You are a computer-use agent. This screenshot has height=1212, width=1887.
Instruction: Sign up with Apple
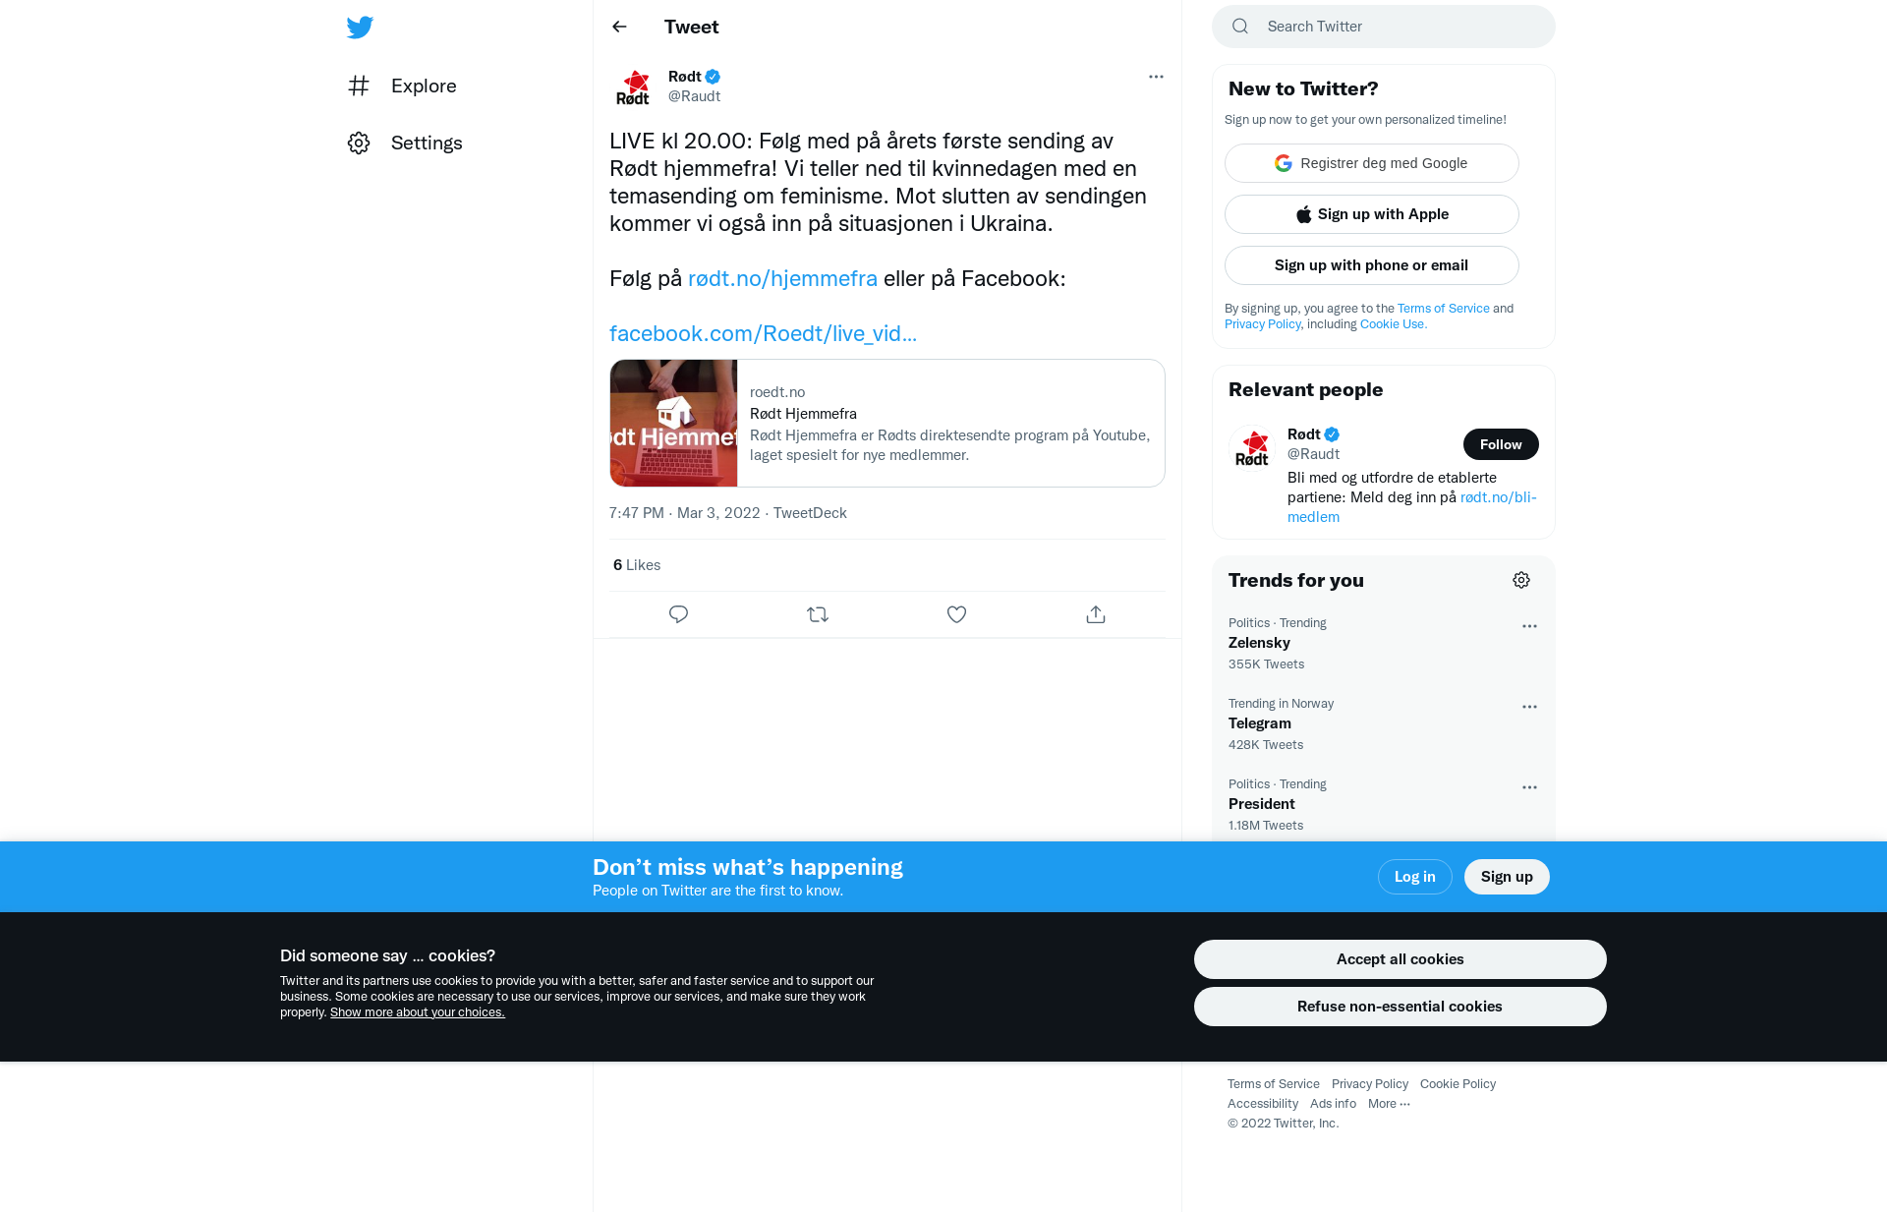click(1372, 214)
